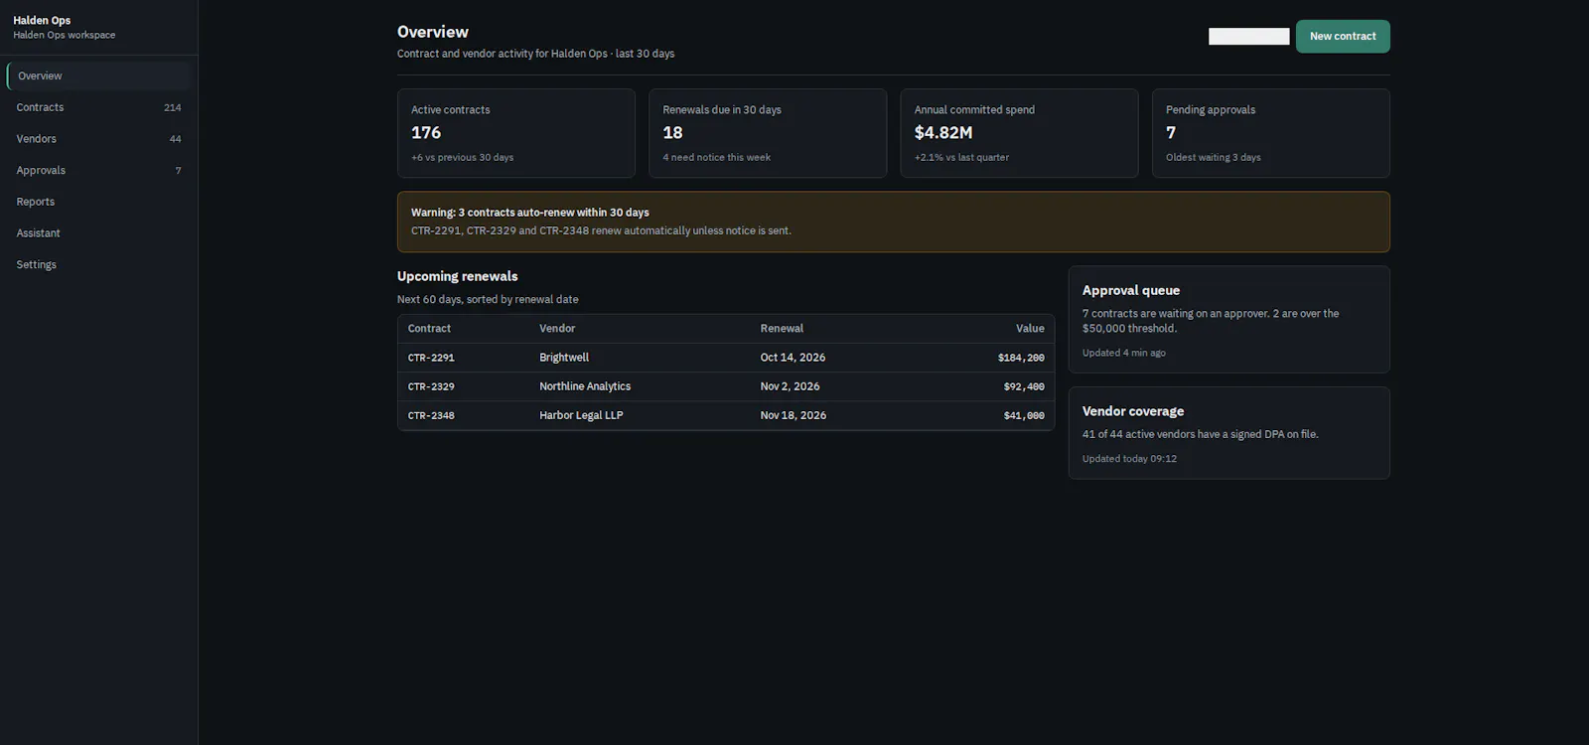Open the Overview page in the sidebar
Image resolution: width=1589 pixels, height=745 pixels.
pyautogui.click(x=98, y=76)
